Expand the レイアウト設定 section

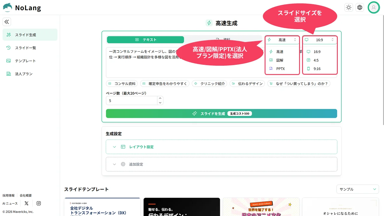(221, 147)
